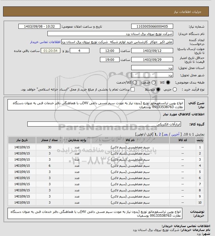The height and width of the screenshot is (236, 215).
Task: Go to the بعد page link
Action: click(x=166, y=134)
